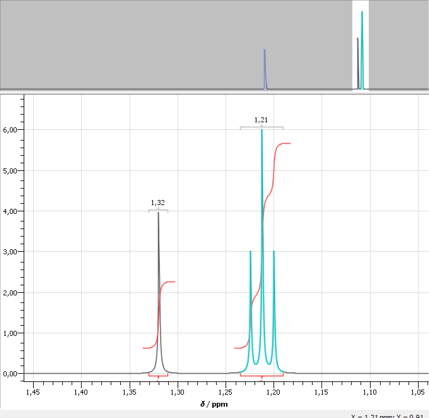Click the gray range bracket above 1,32 peak

pos(158,210)
